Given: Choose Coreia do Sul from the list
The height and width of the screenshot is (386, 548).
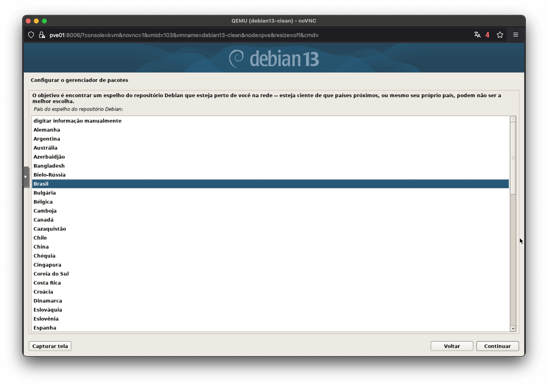Looking at the screenshot, I should (x=270, y=274).
